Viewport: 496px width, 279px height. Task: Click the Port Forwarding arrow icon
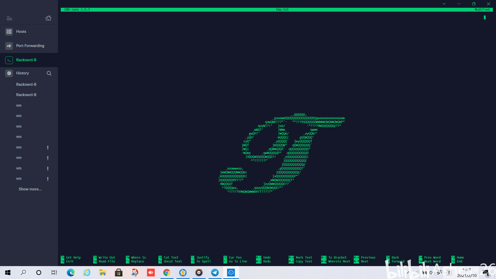9,46
